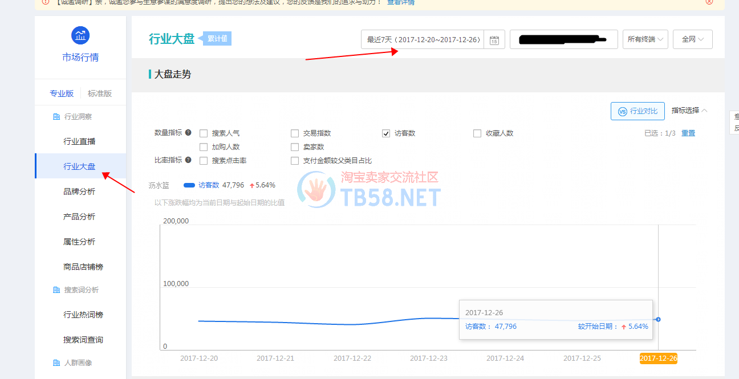Click the 重置 reset link
This screenshot has height=379, width=739.
688,133
